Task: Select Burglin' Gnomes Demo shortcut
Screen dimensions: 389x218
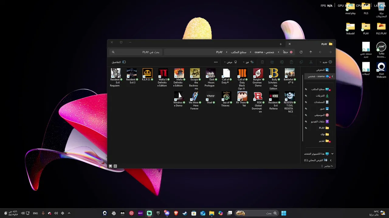Action: coord(258,77)
